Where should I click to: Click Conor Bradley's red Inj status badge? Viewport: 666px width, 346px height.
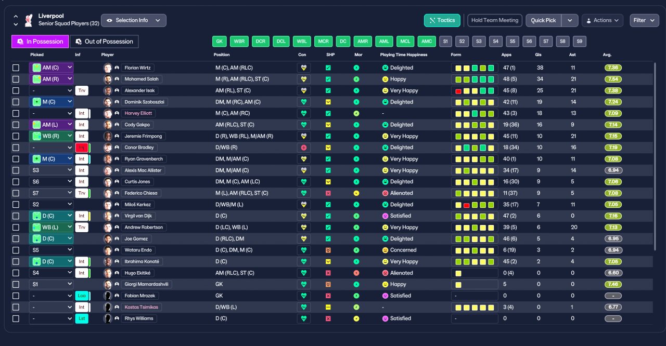(82, 148)
